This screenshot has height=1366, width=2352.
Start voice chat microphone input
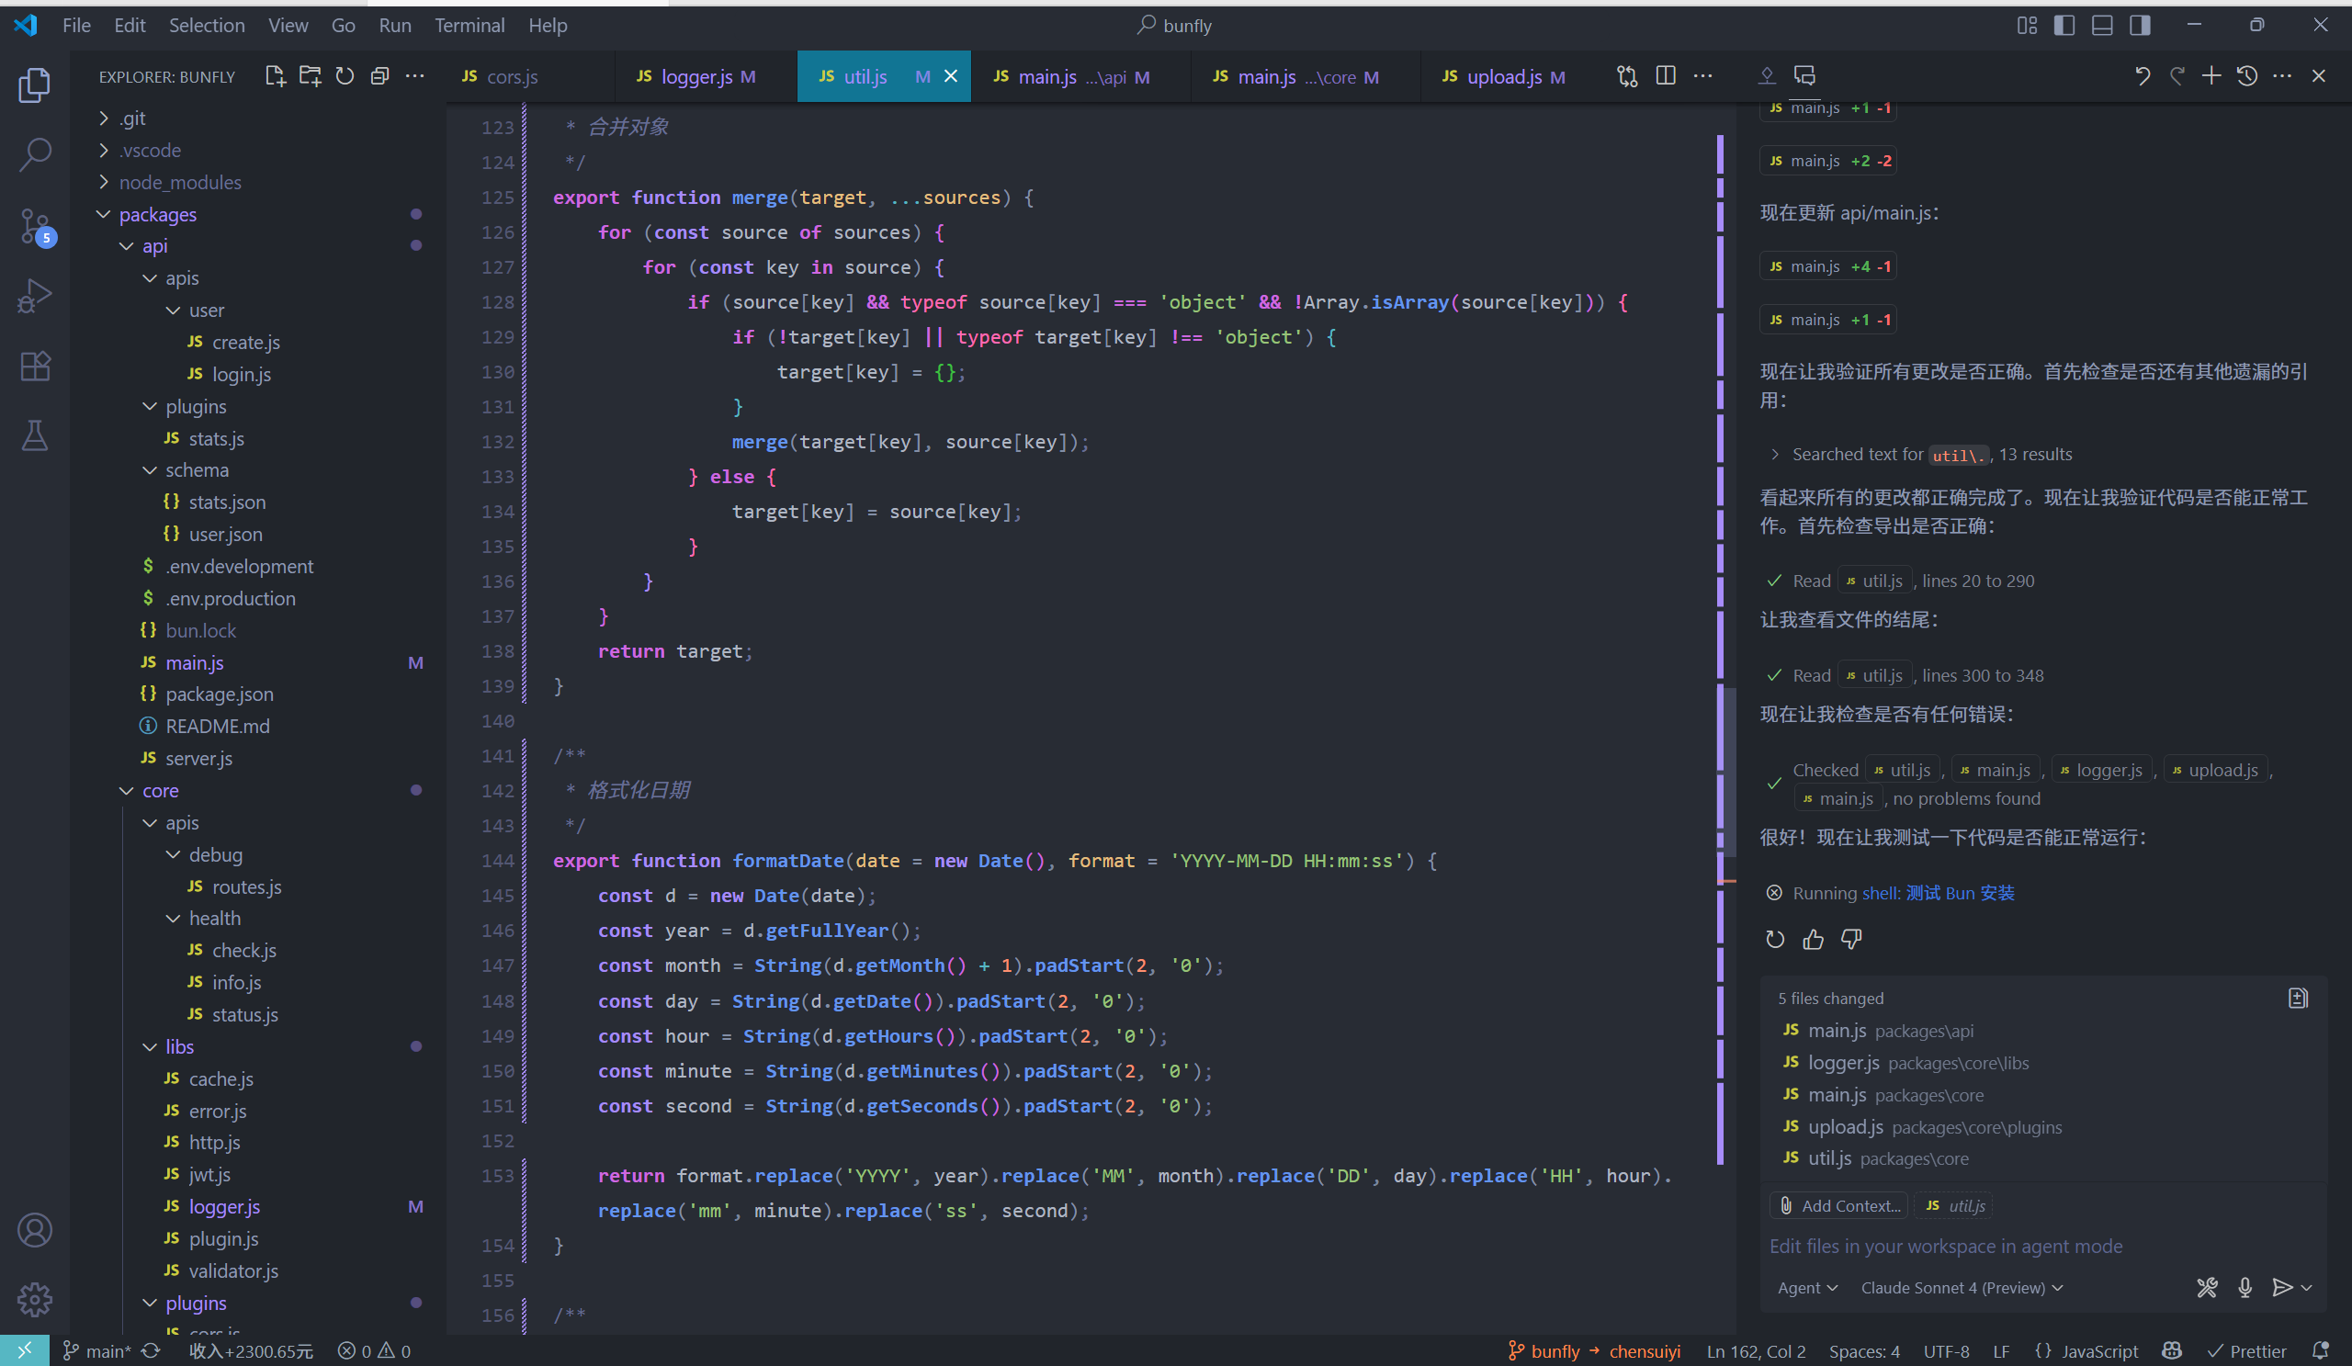(2245, 1288)
